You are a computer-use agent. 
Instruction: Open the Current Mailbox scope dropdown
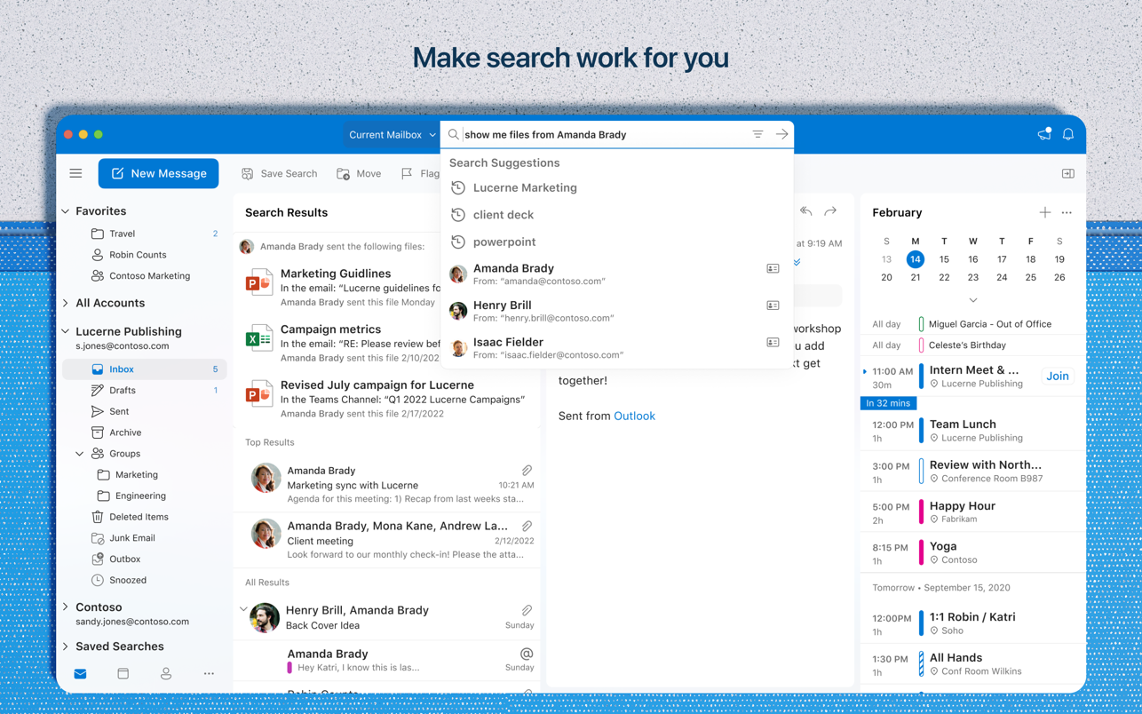392,135
